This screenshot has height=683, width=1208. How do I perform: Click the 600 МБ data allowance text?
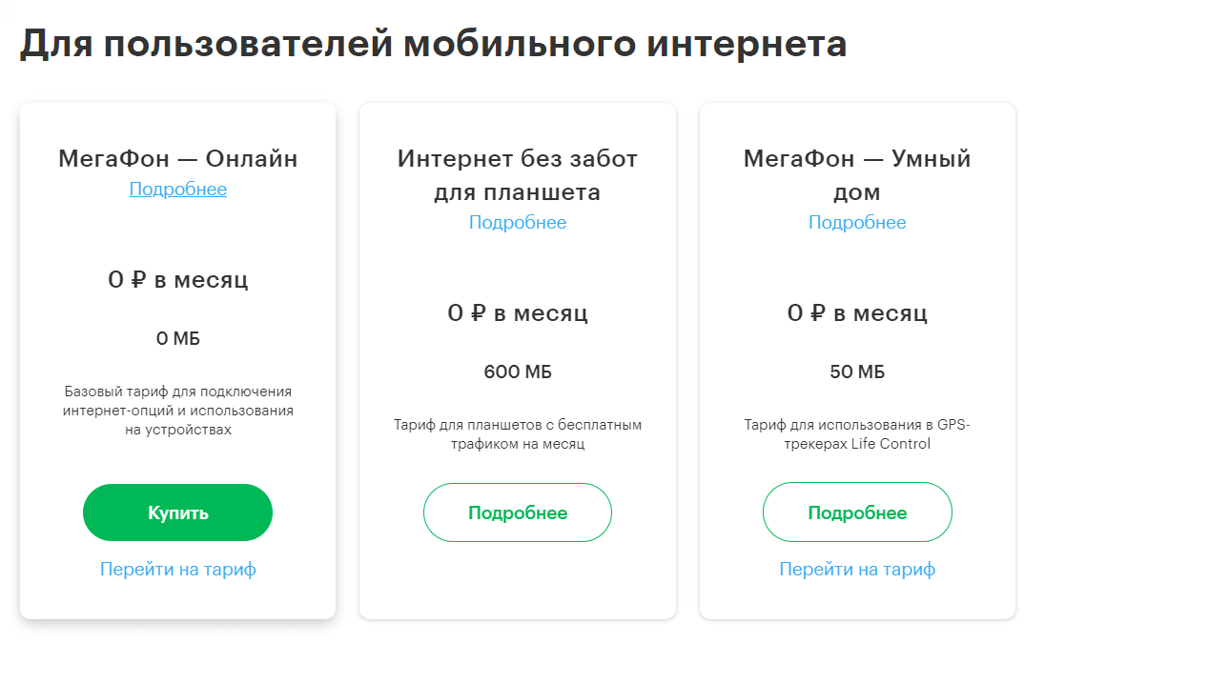tap(517, 372)
